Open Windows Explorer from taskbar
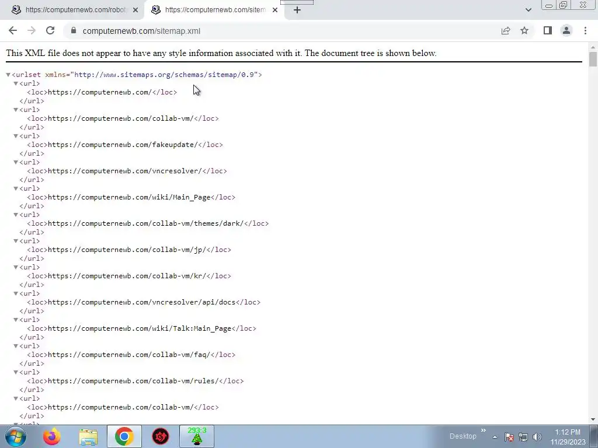Screen dimensions: 598x448 [88, 436]
